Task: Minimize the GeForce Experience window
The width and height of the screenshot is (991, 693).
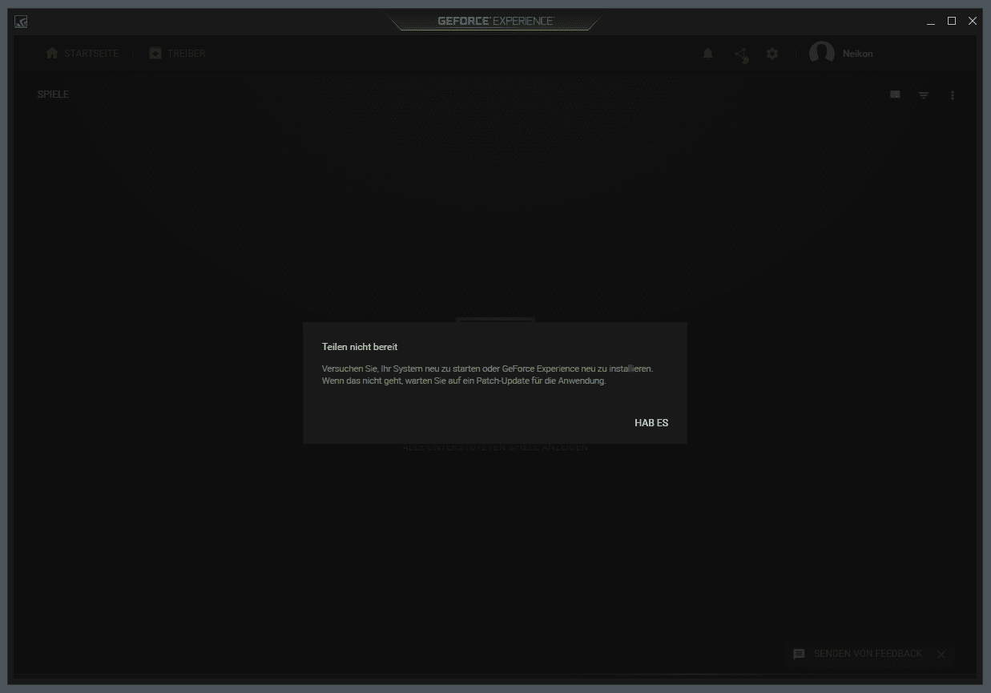Action: tap(931, 22)
